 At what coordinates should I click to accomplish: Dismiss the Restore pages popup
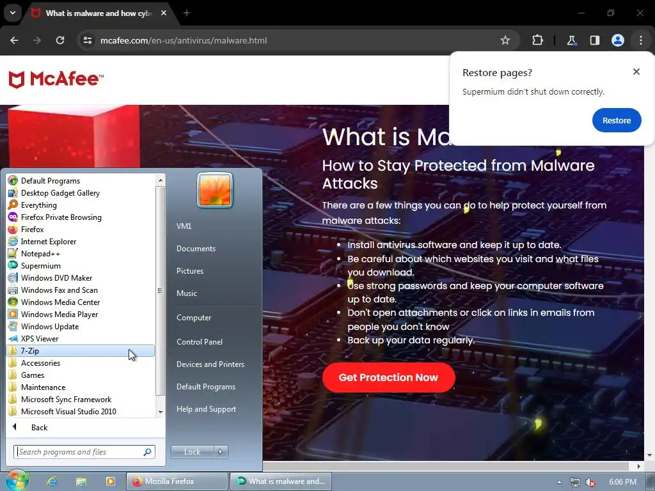coord(636,72)
